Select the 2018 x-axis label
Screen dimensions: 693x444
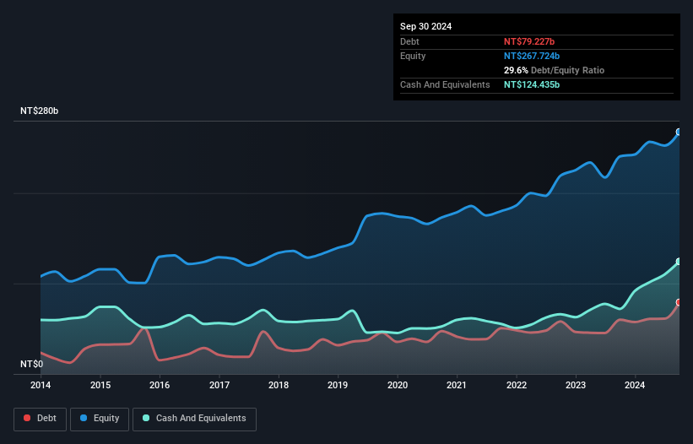point(279,385)
